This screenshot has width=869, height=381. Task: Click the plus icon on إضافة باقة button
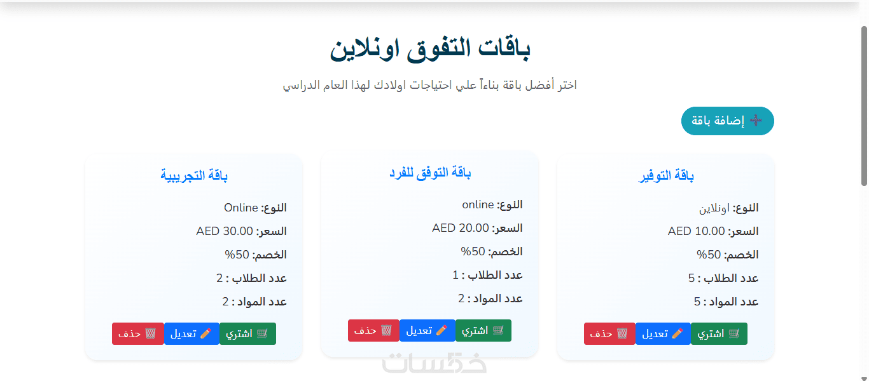coord(755,121)
